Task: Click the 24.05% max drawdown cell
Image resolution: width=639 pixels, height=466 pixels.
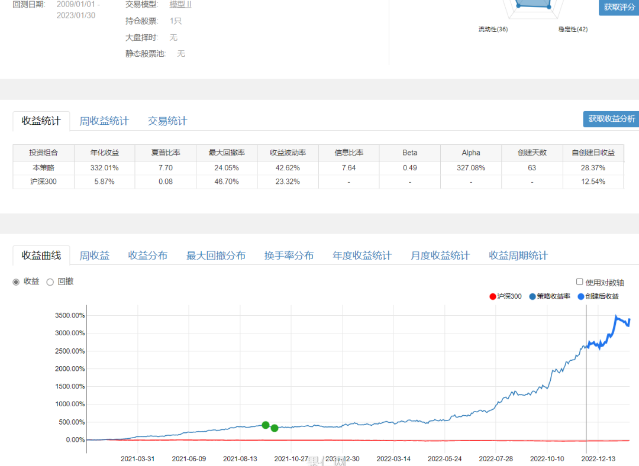Action: click(x=227, y=168)
